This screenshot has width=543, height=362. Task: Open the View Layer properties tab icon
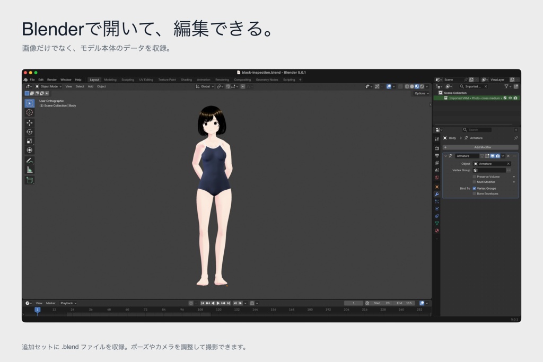click(437, 163)
